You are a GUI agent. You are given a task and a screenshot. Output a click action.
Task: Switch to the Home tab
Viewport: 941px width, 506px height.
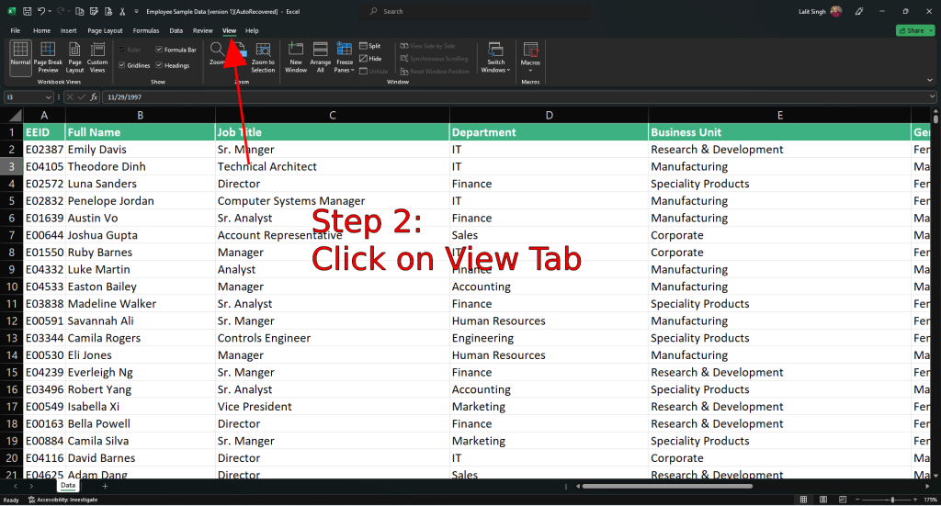(x=41, y=30)
